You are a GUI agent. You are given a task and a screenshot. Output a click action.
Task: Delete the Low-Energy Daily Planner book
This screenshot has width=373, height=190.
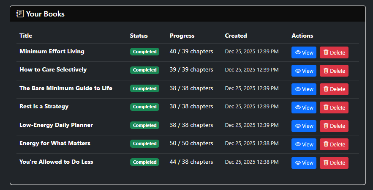[334, 126]
